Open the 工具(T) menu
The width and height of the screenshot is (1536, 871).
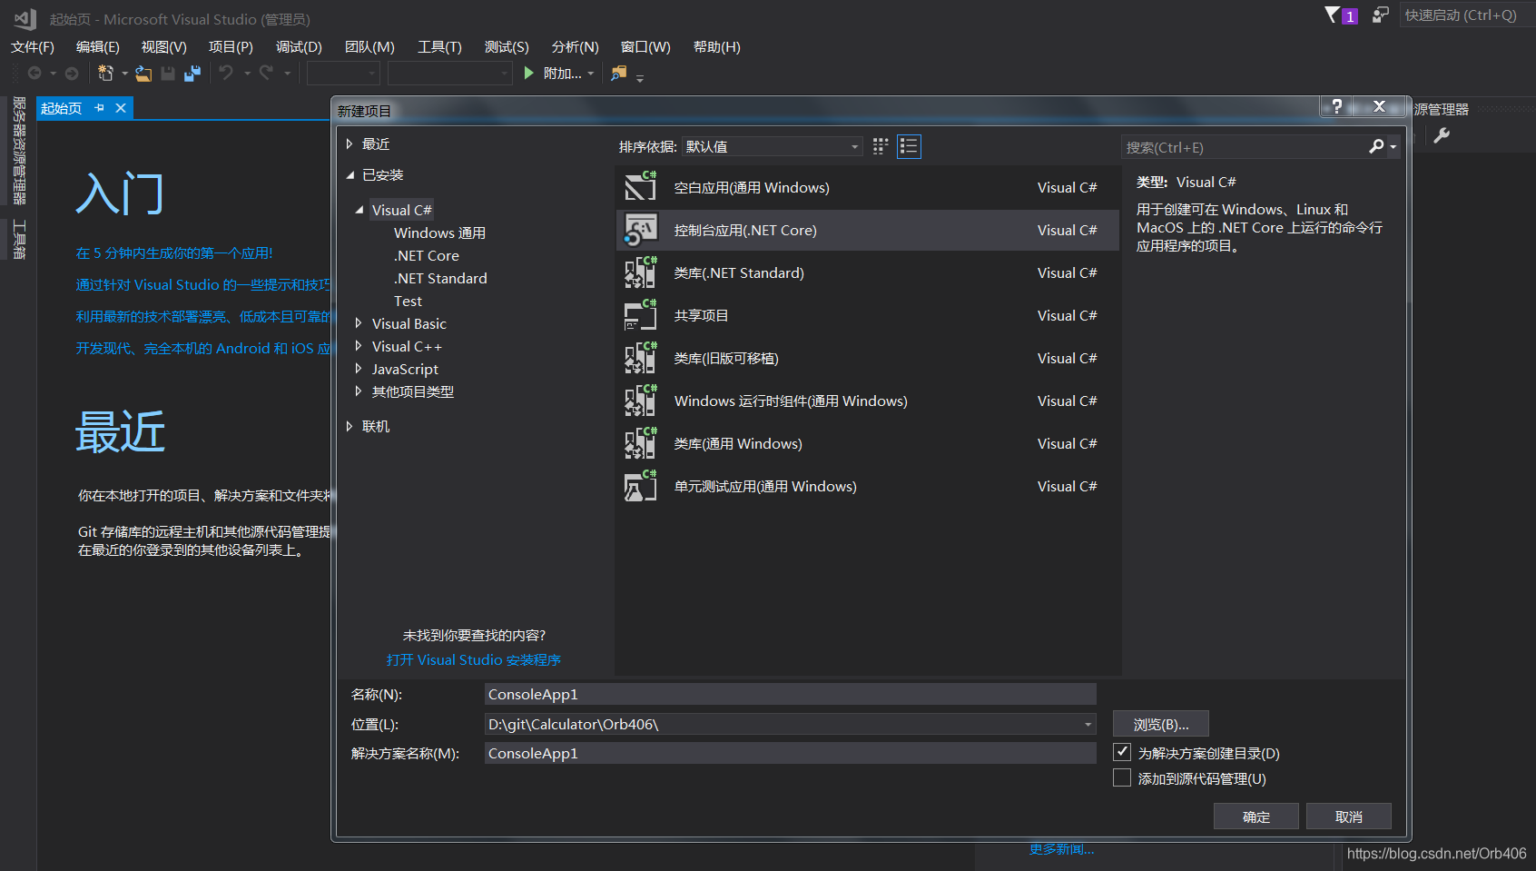439,46
